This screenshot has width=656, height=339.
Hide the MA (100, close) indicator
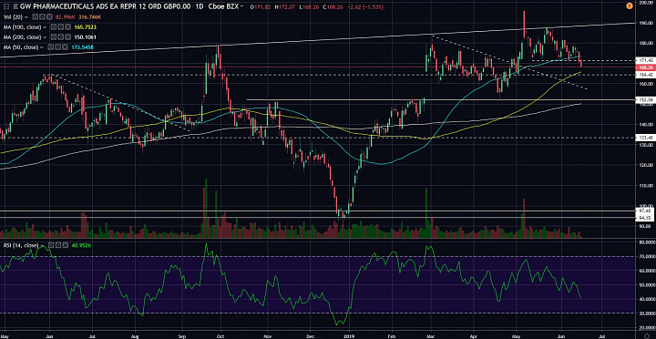(x=54, y=26)
